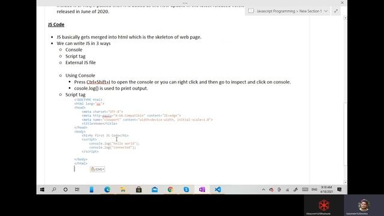Open the three-dot menu at window top
This screenshot has height=216, width=384.
coord(185,3)
